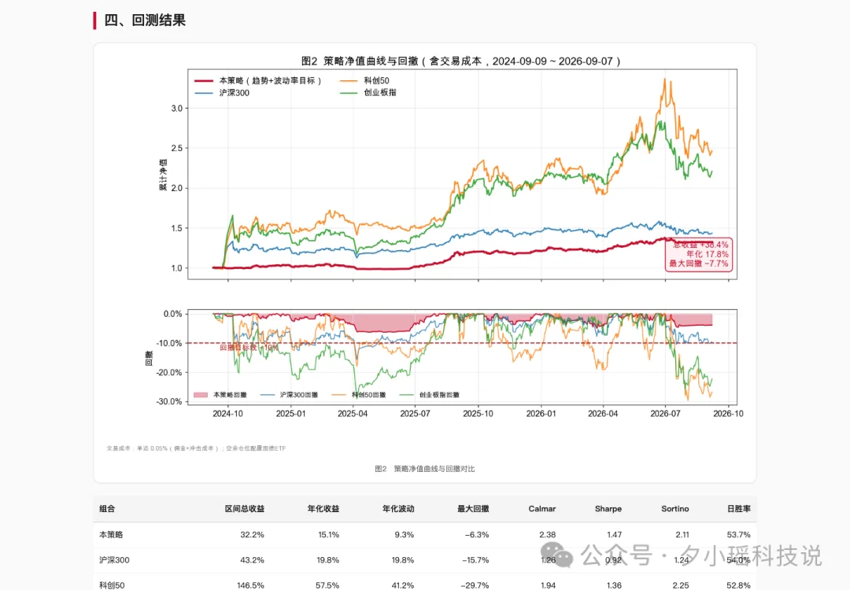Click Calmar value 2.38
Screen dimensions: 850x590
click(548, 535)
